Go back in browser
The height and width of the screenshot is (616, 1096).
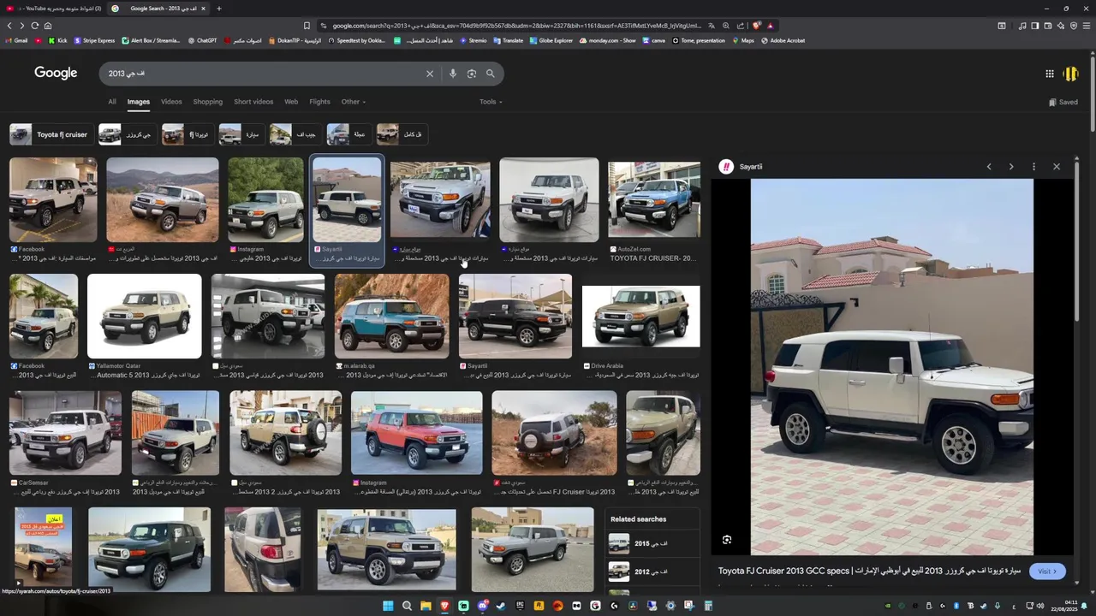9,26
